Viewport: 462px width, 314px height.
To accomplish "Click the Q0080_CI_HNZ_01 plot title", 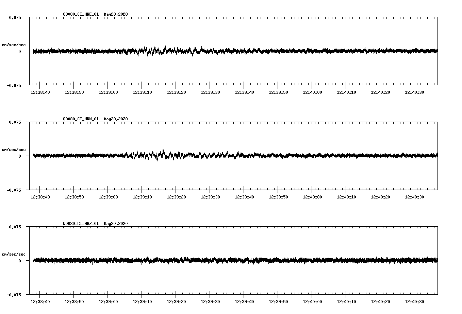I will point(95,224).
